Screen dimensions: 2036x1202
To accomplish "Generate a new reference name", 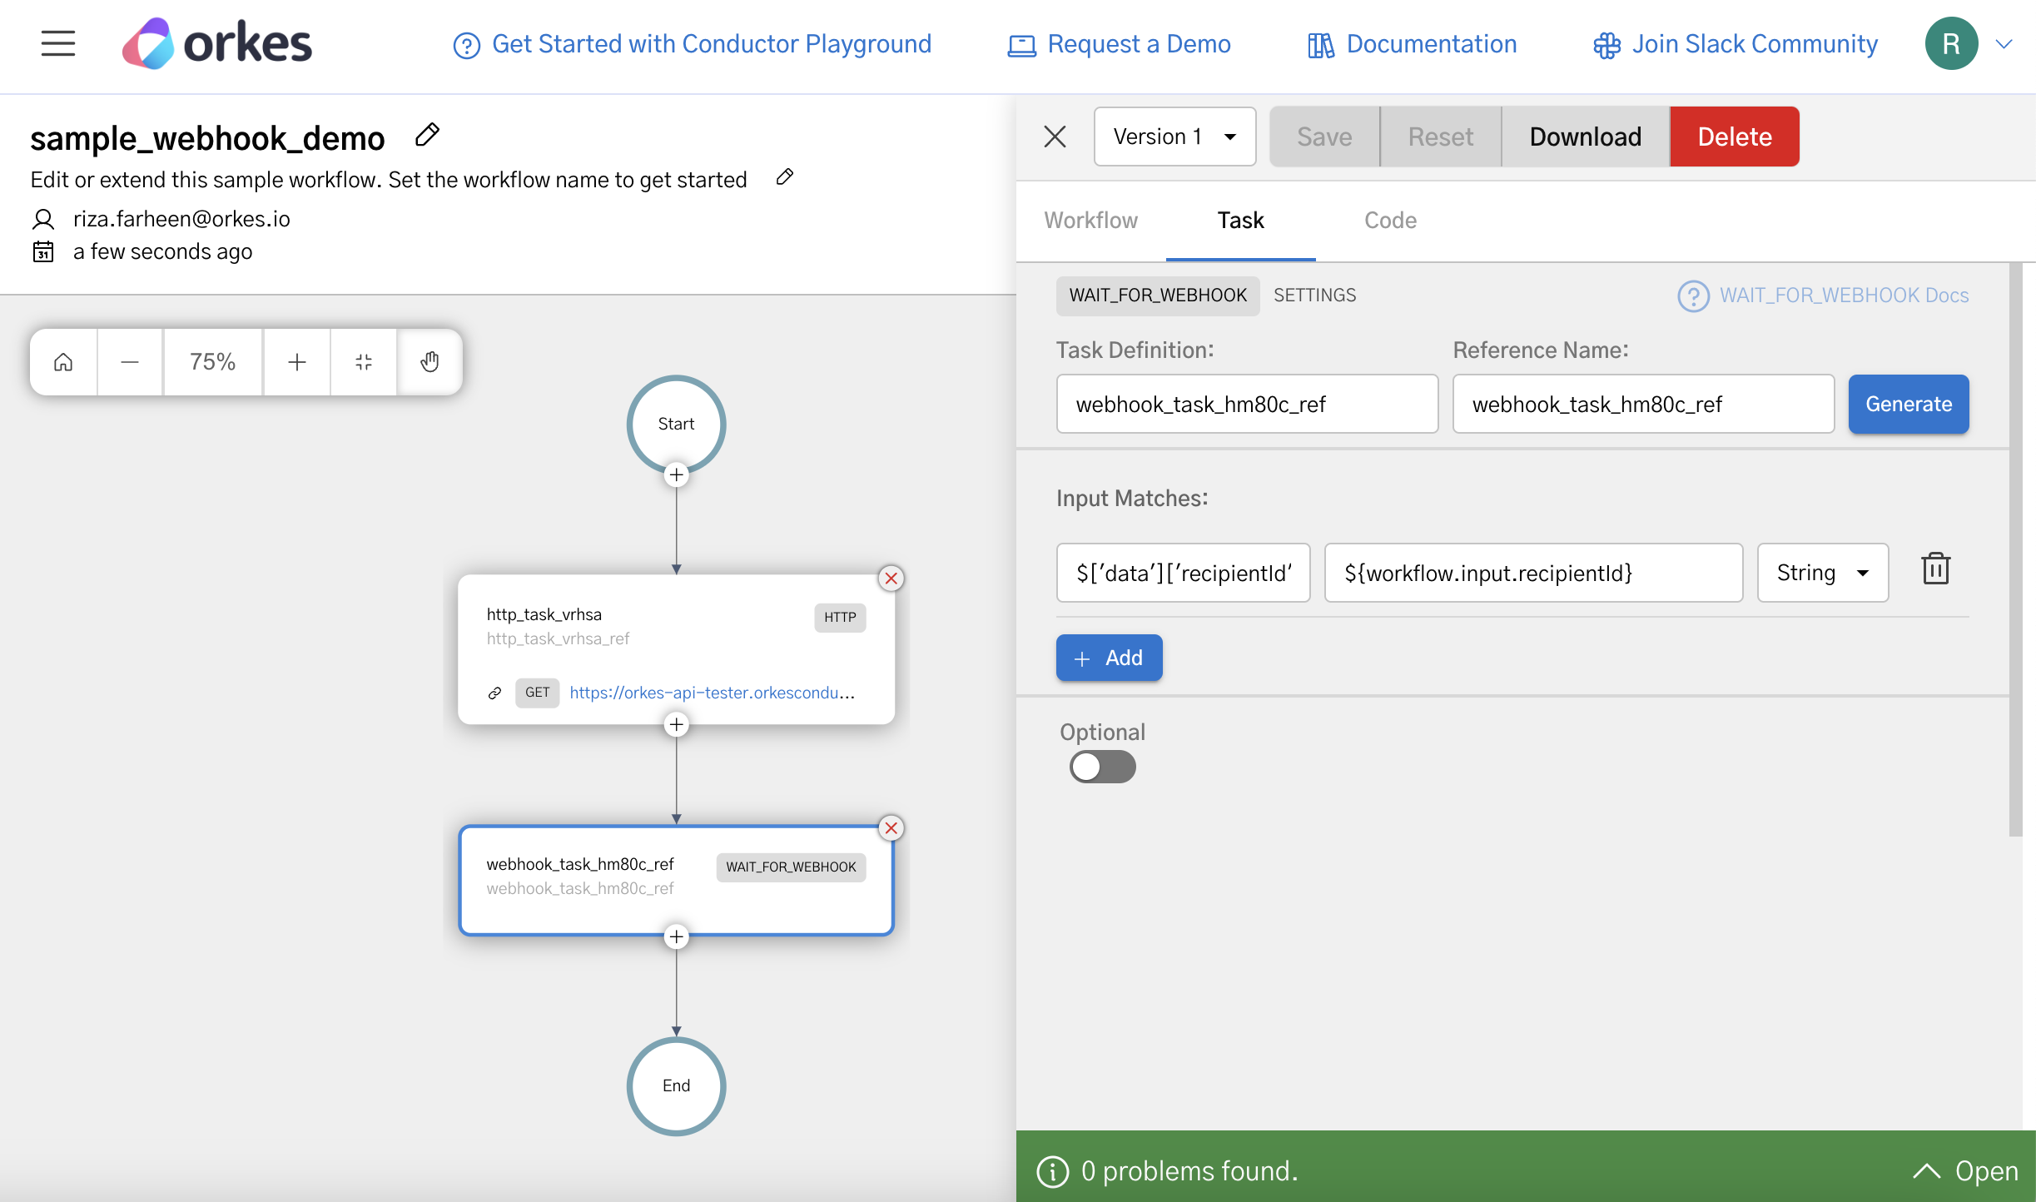I will coord(1908,404).
